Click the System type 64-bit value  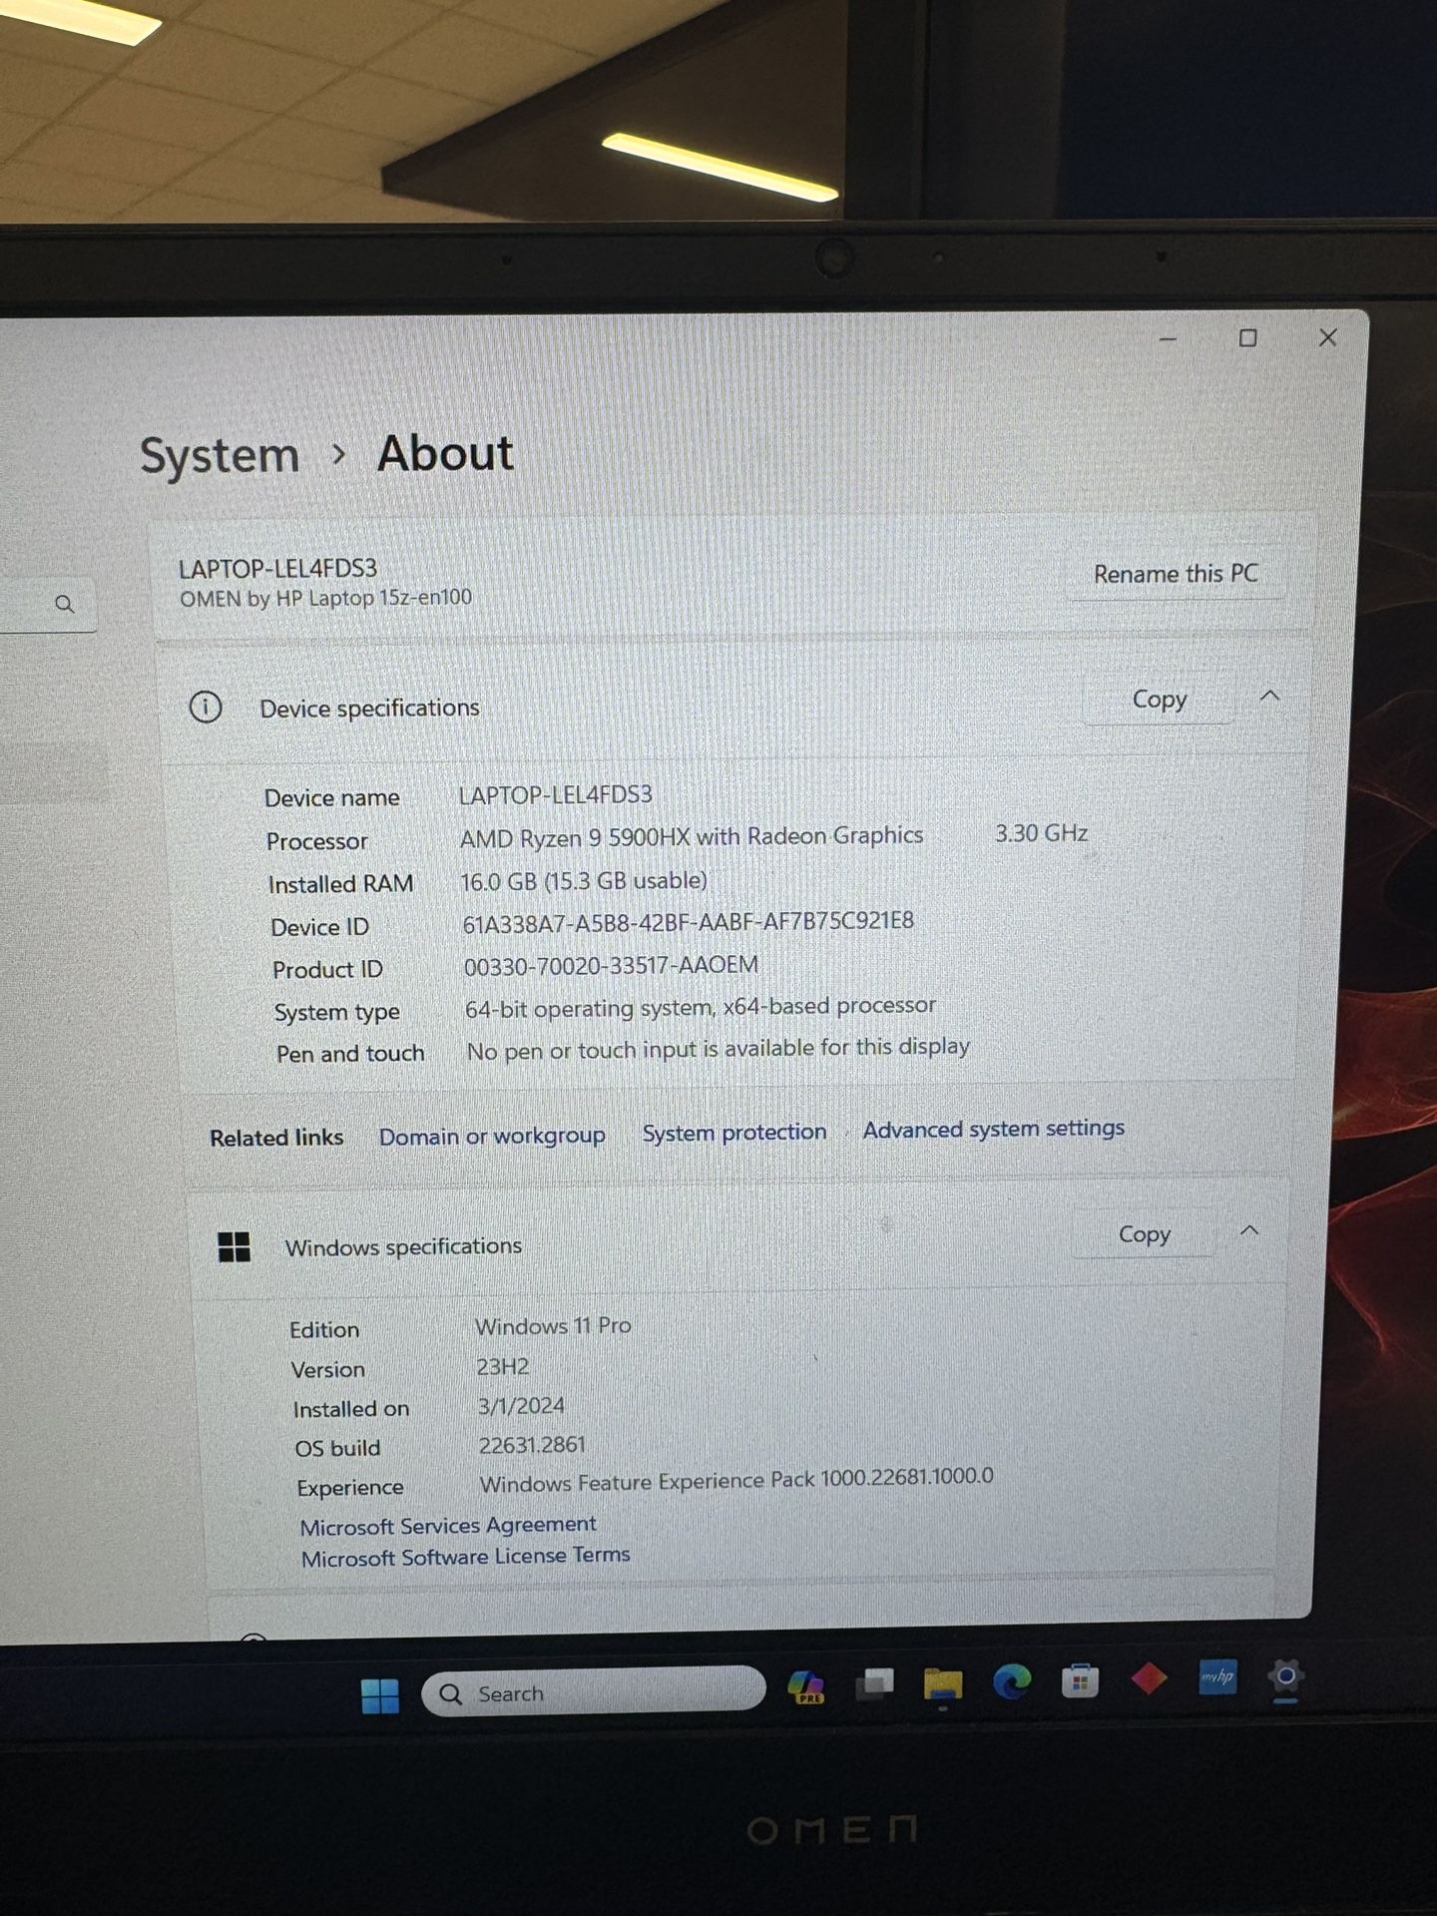pyautogui.click(x=701, y=1007)
